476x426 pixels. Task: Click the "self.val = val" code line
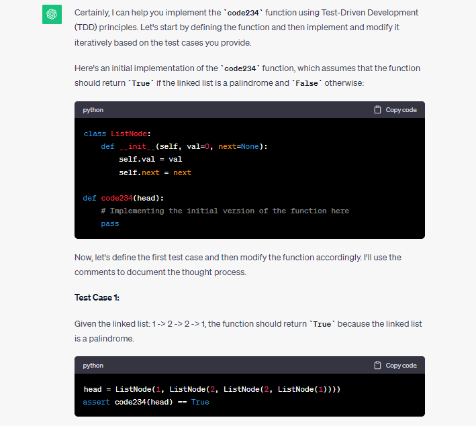pos(150,160)
